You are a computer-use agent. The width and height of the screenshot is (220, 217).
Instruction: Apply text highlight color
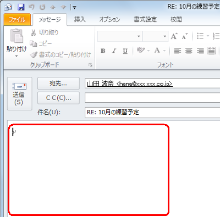coord(141,50)
